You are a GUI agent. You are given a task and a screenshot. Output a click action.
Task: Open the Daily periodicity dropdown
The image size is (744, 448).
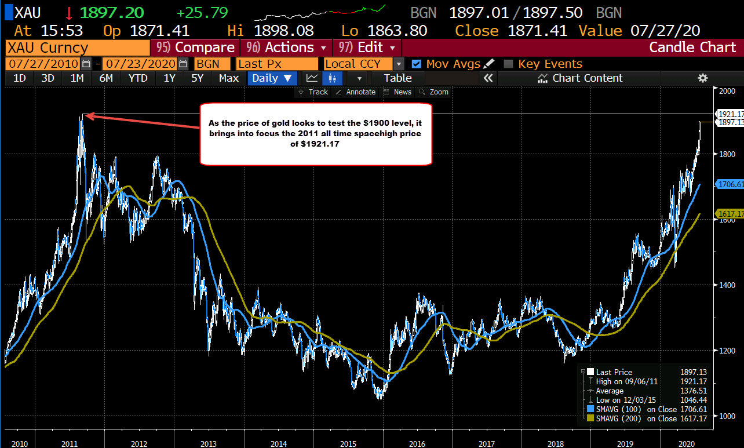point(272,78)
